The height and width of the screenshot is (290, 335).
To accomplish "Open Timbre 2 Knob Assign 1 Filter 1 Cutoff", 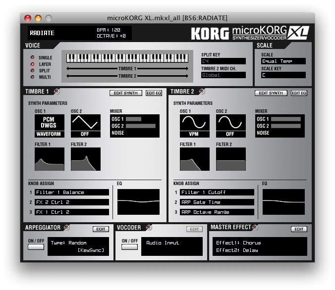I will click(217, 193).
